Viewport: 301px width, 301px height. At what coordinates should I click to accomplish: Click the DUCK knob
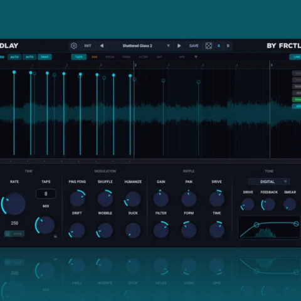[x=133, y=230]
